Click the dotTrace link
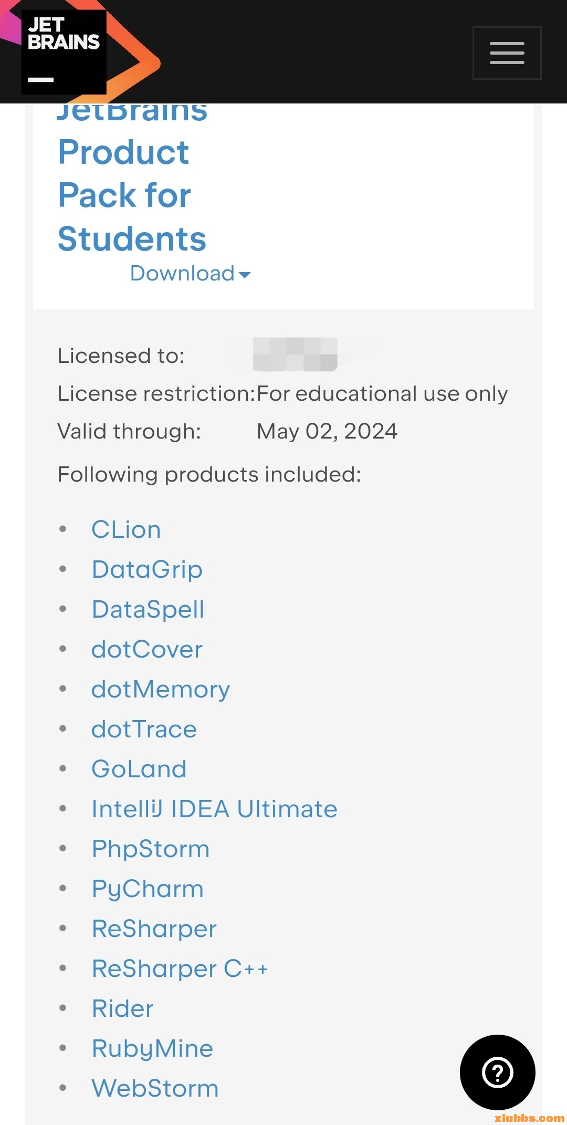Viewport: 567px width, 1125px height. pos(144,729)
